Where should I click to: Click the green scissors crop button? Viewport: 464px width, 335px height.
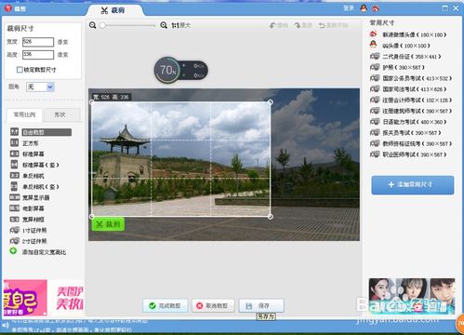[x=108, y=224]
